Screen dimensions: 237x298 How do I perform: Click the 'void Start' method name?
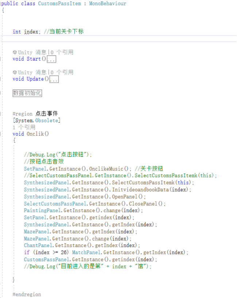point(34,59)
